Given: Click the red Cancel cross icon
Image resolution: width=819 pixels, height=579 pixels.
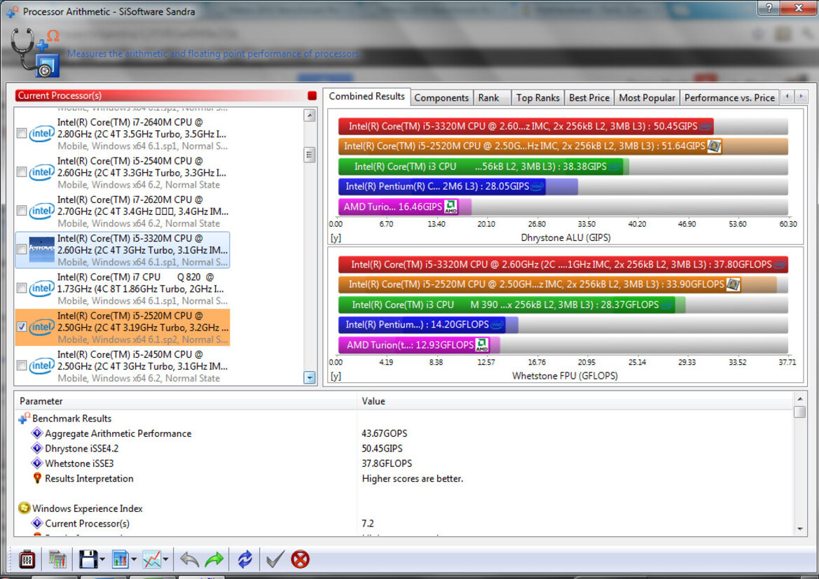Looking at the screenshot, I should click(300, 559).
